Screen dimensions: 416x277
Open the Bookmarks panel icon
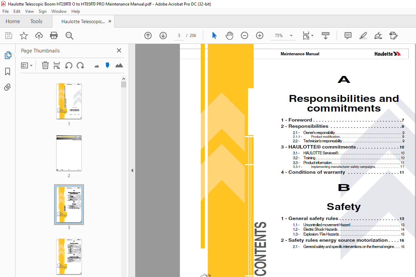(8, 71)
